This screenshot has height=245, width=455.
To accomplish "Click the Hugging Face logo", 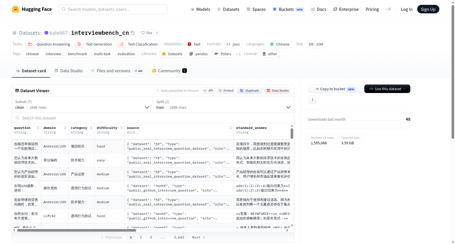I will 32,9.
